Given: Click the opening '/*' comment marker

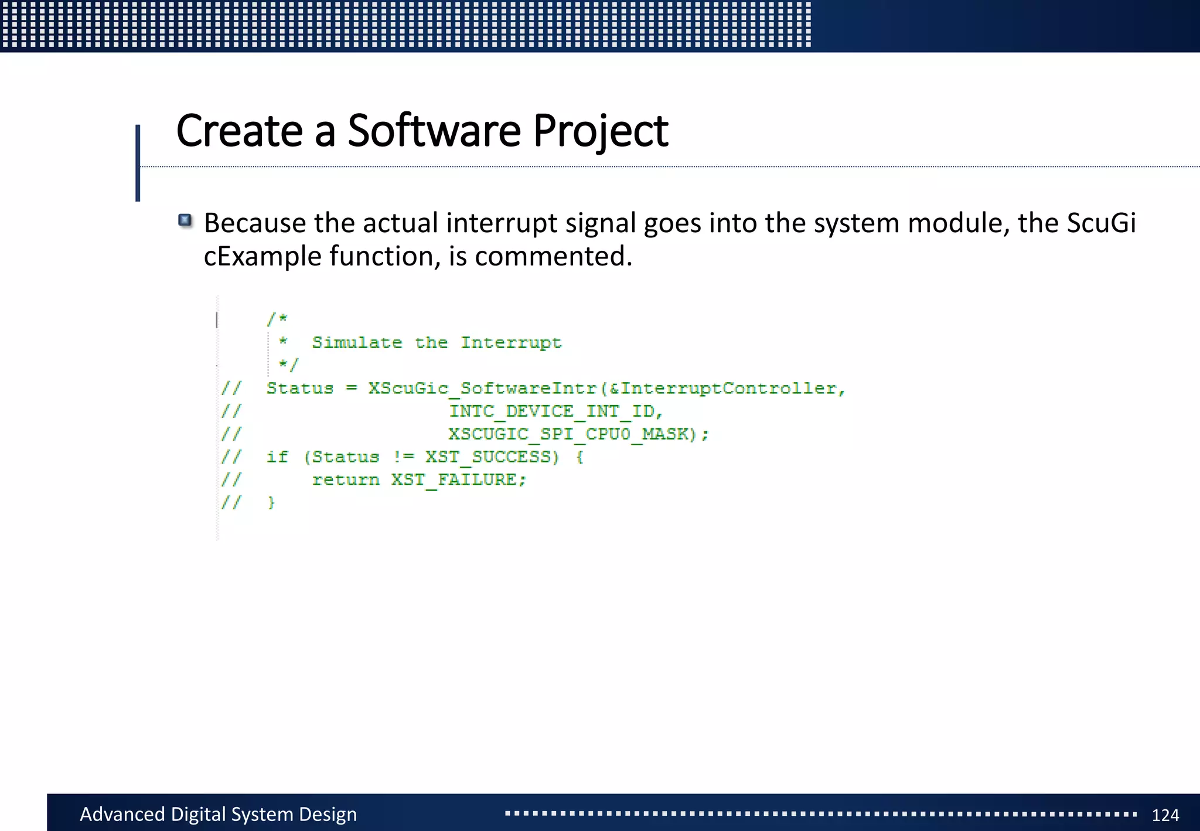Looking at the screenshot, I should [277, 319].
